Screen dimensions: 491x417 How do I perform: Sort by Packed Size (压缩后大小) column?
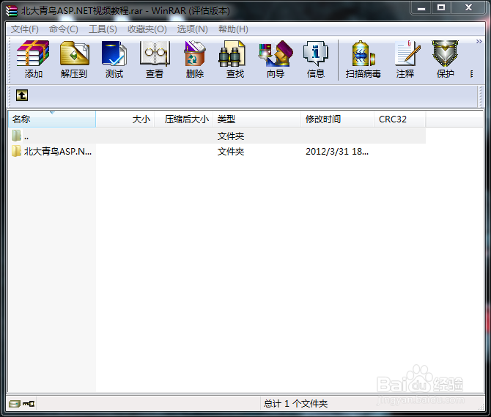click(x=183, y=119)
